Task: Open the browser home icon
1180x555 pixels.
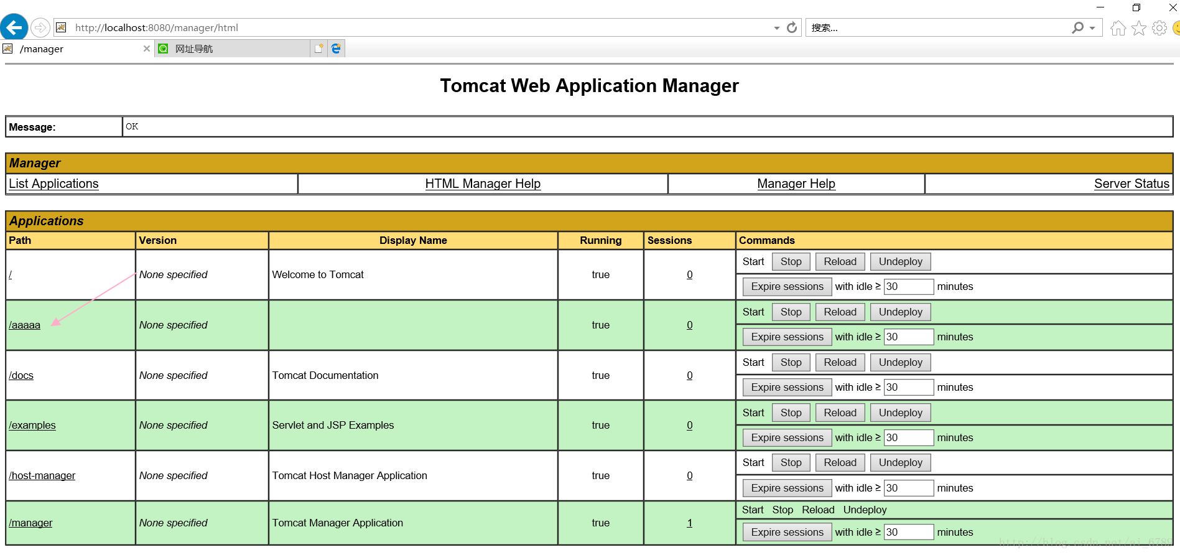Action: 1118,28
